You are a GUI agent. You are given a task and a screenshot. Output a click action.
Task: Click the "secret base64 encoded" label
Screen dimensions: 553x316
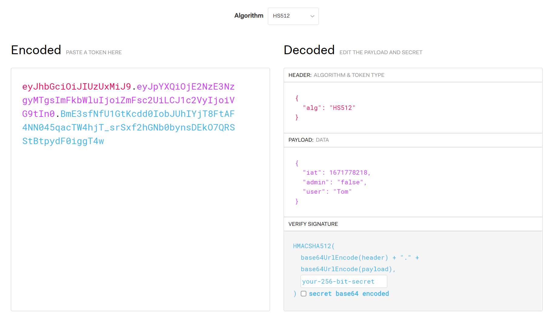coord(349,294)
